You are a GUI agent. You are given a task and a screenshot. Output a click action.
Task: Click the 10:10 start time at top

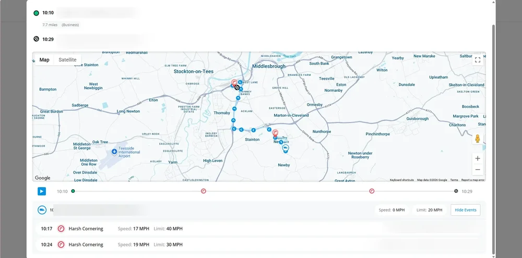(48, 14)
